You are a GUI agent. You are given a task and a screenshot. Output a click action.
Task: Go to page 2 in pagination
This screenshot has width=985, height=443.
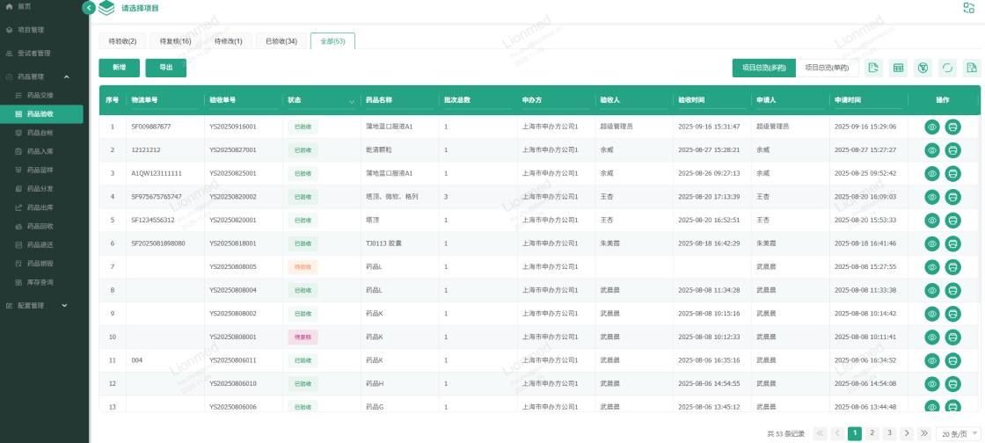[872, 433]
